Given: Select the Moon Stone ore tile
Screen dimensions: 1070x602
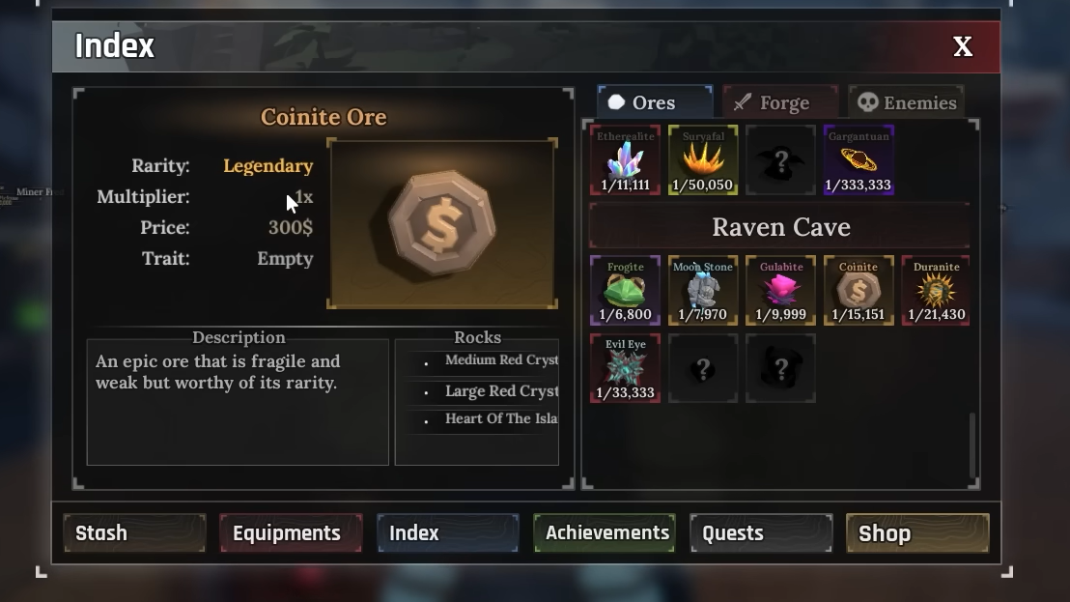Looking at the screenshot, I should tap(703, 290).
